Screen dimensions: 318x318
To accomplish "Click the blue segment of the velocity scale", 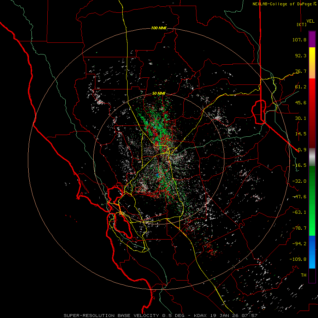I will 312,252.
